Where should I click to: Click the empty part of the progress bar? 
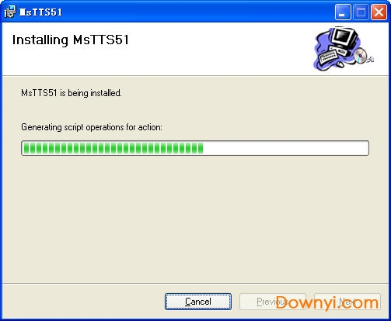285,148
